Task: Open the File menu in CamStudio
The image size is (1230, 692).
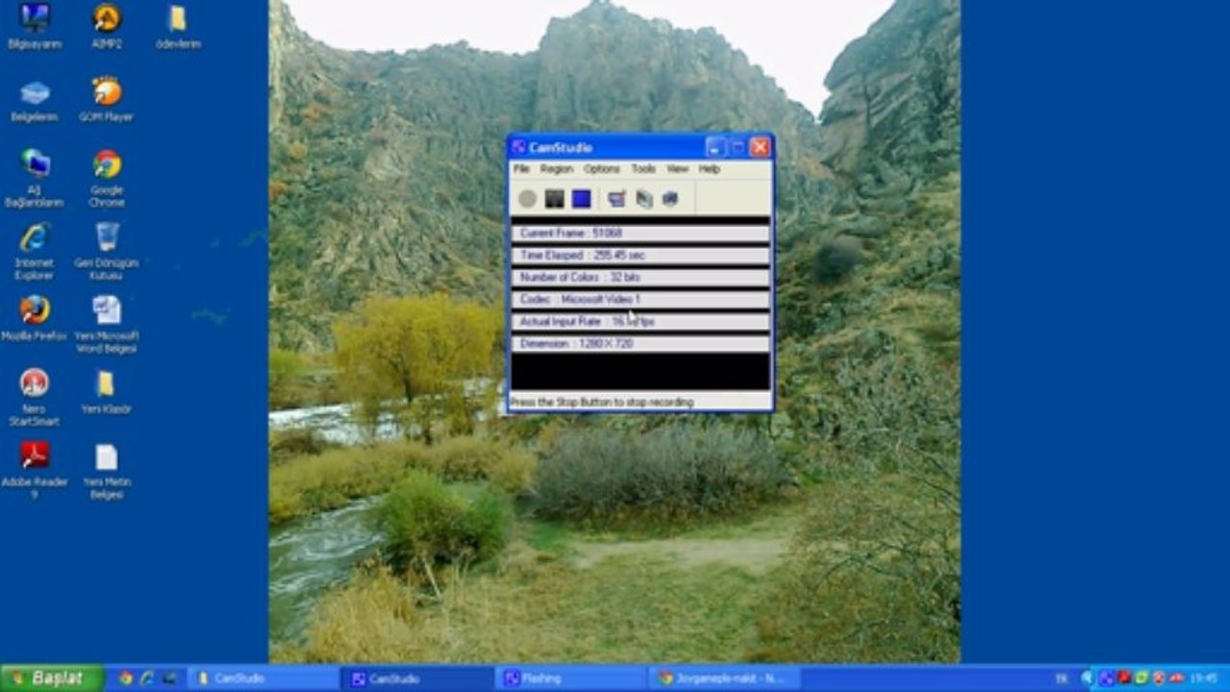Action: tap(521, 168)
